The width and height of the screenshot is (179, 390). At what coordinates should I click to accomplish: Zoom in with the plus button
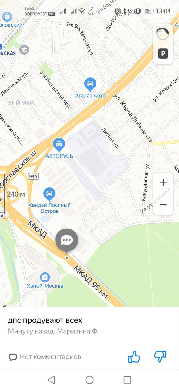click(x=163, y=183)
